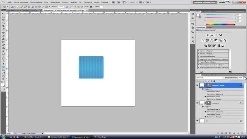Open the opacity slider arrow
The width and height of the screenshot is (247, 139).
point(244,78)
